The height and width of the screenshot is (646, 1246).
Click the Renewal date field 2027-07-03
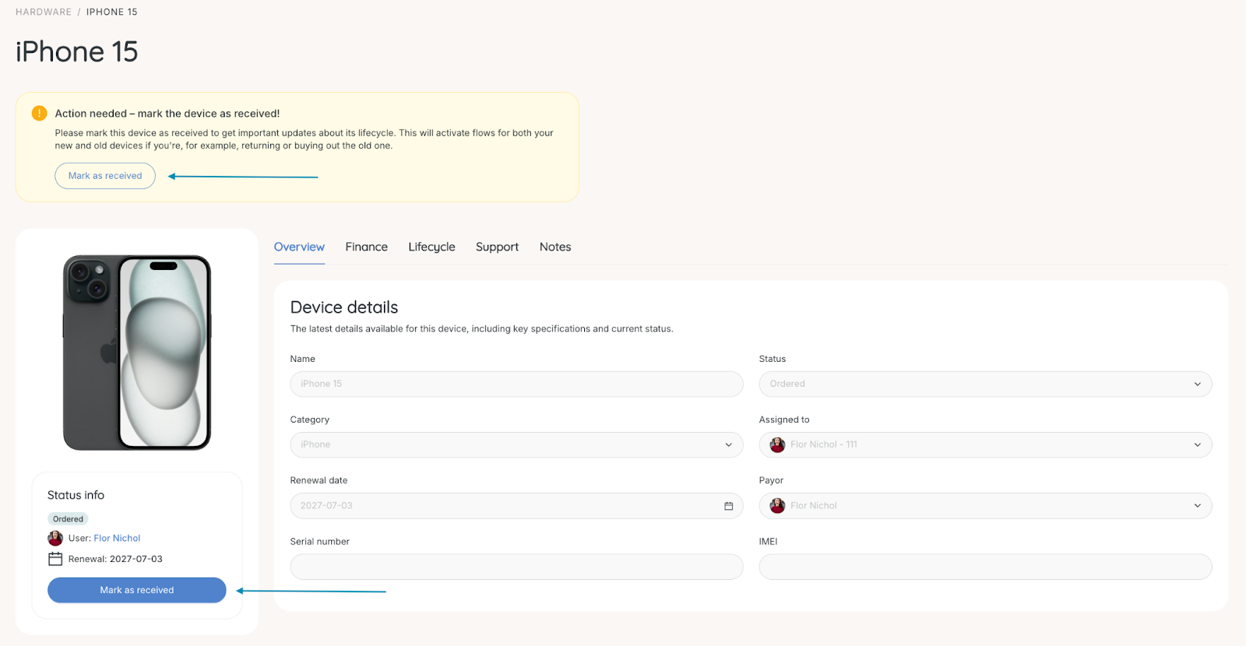click(x=516, y=506)
